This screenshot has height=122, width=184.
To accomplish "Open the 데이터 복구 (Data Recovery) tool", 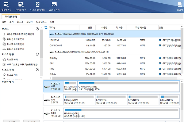I will (7, 6).
